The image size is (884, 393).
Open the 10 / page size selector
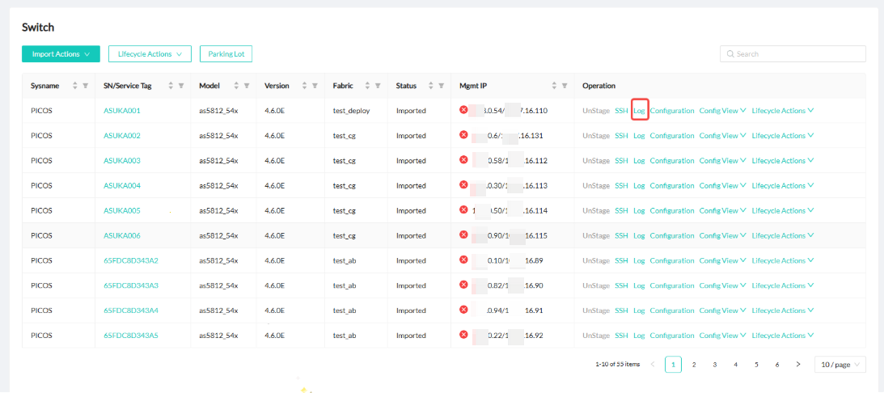(x=840, y=365)
